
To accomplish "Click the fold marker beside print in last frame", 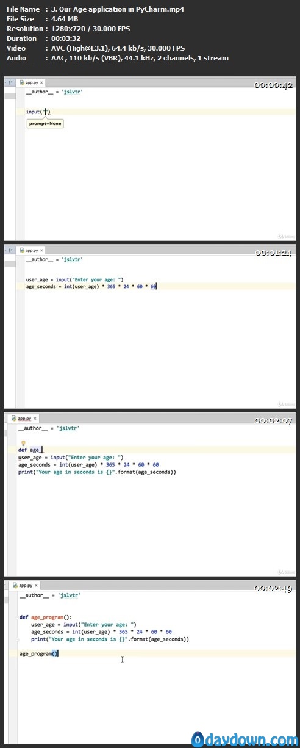I will [18, 639].
